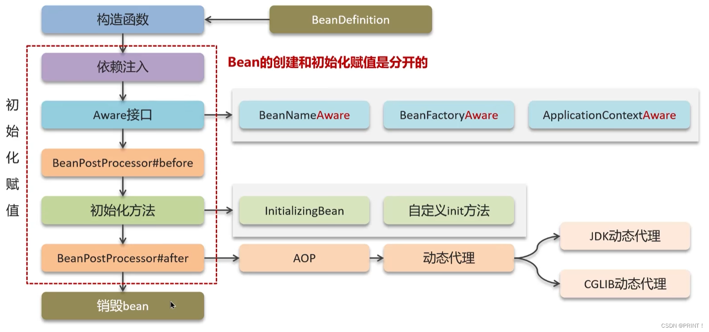Click the CGLIB动态代理 box
This screenshot has width=709, height=332.
tap(625, 283)
